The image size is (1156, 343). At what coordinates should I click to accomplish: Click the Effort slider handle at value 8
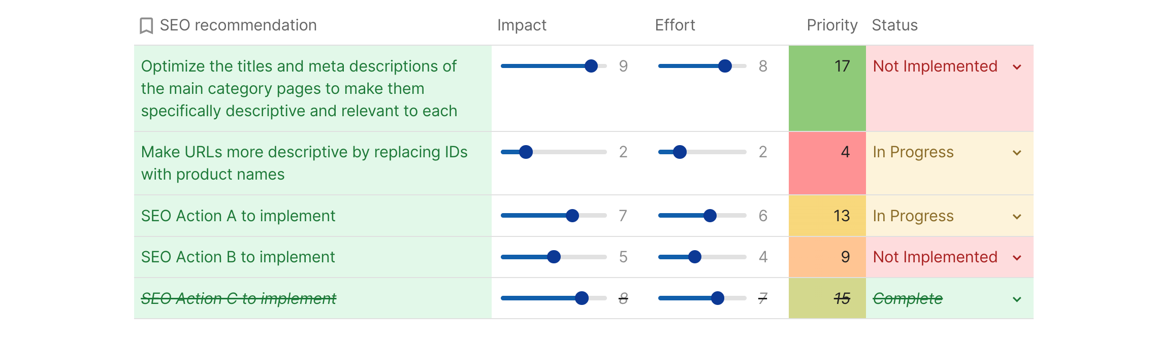725,66
